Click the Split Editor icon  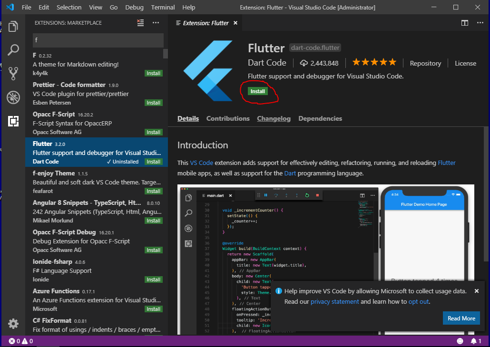tap(465, 22)
